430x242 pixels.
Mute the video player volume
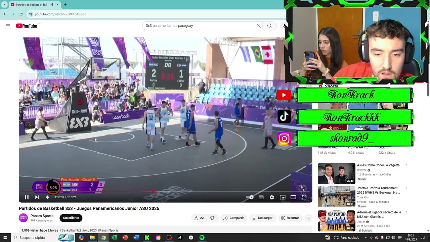coord(47,197)
